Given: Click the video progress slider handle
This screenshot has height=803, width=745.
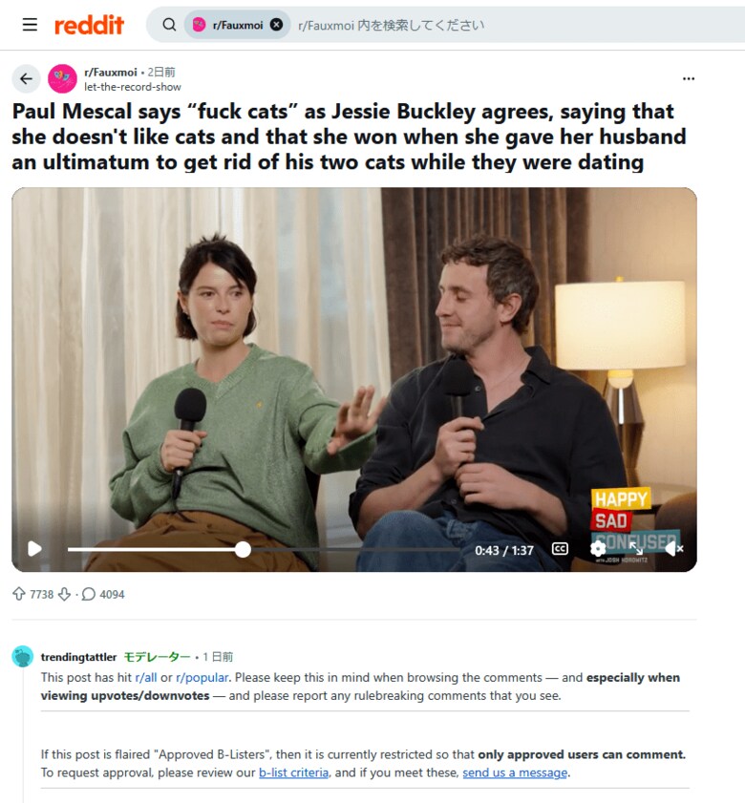Looking at the screenshot, I should 243,550.
